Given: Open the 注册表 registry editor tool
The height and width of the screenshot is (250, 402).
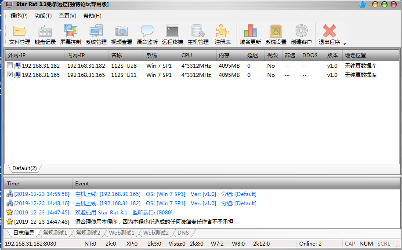Looking at the screenshot, I should pyautogui.click(x=223, y=35).
